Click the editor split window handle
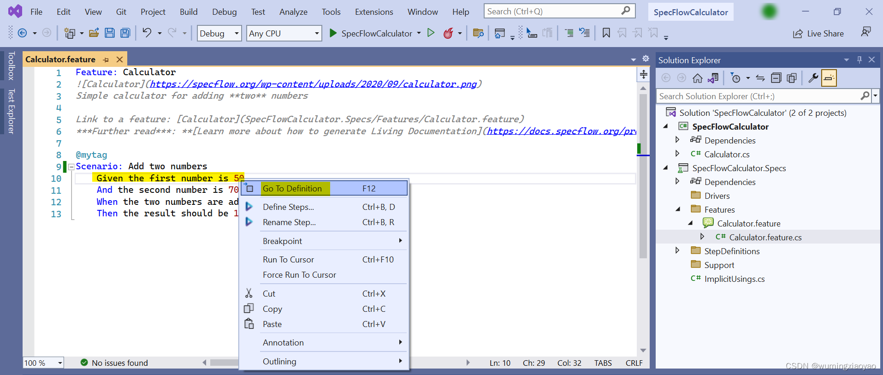 644,74
